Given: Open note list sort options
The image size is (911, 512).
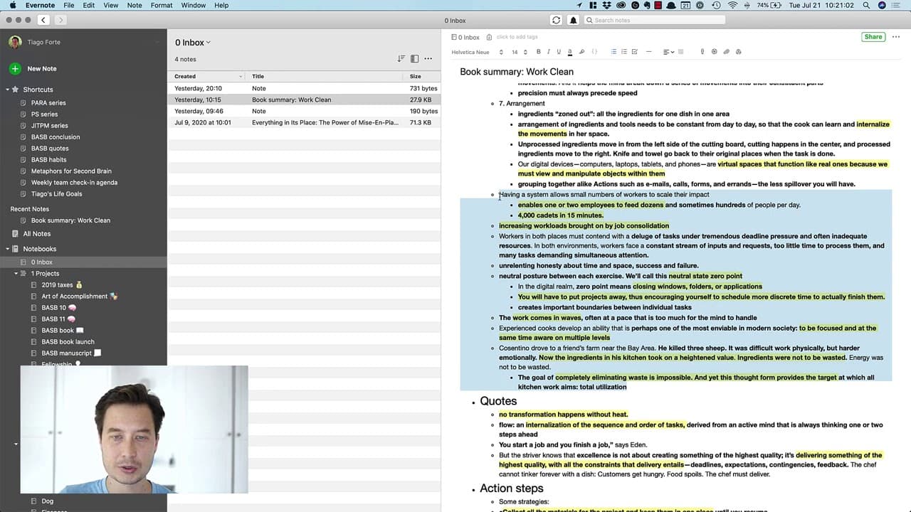Looking at the screenshot, I should 401,59.
